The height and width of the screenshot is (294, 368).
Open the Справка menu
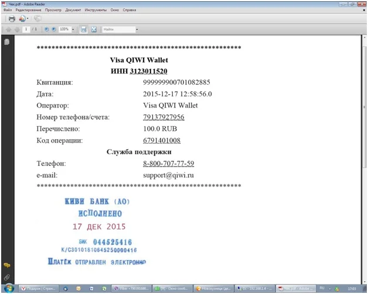point(130,10)
